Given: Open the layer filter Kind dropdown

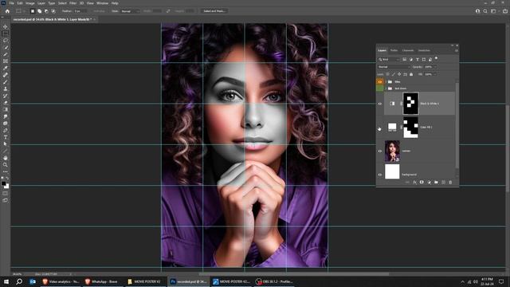Looking at the screenshot, I should coord(388,60).
